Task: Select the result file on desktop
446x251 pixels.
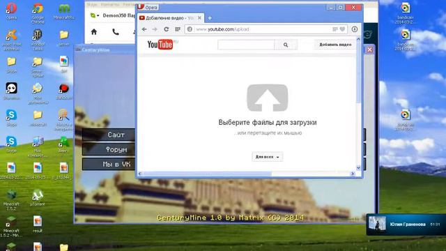Action: point(38,225)
